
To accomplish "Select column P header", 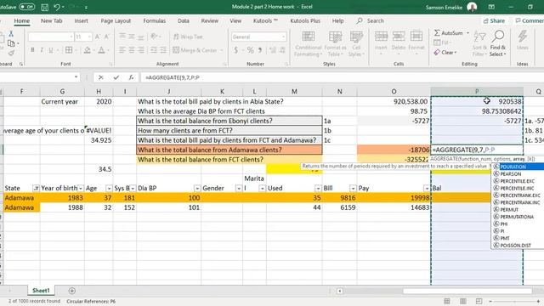I will pos(477,91).
